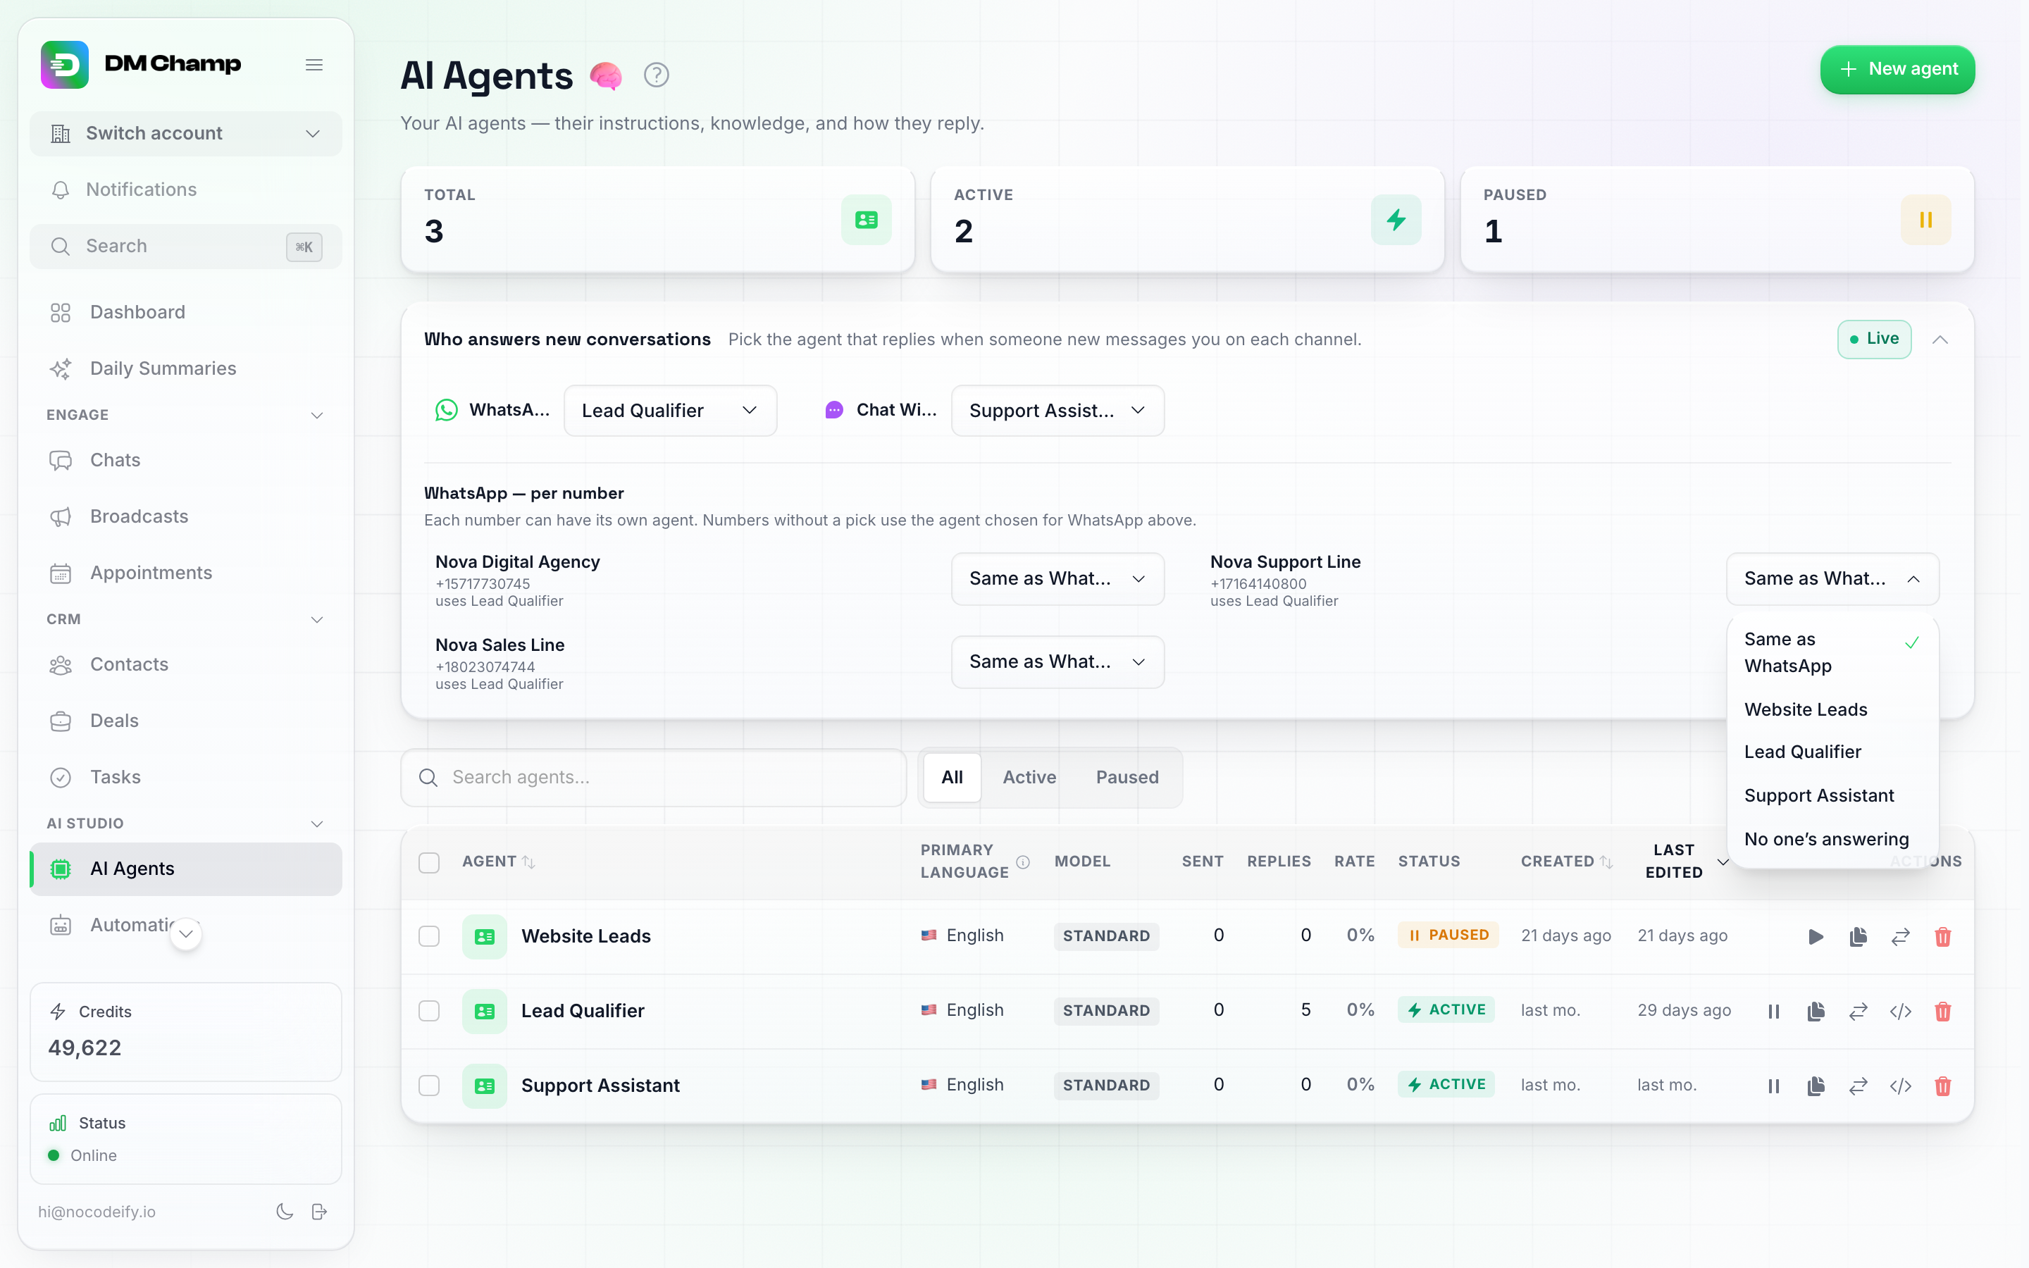
Task: Open Notifications in the sidebar
Action: coord(185,189)
